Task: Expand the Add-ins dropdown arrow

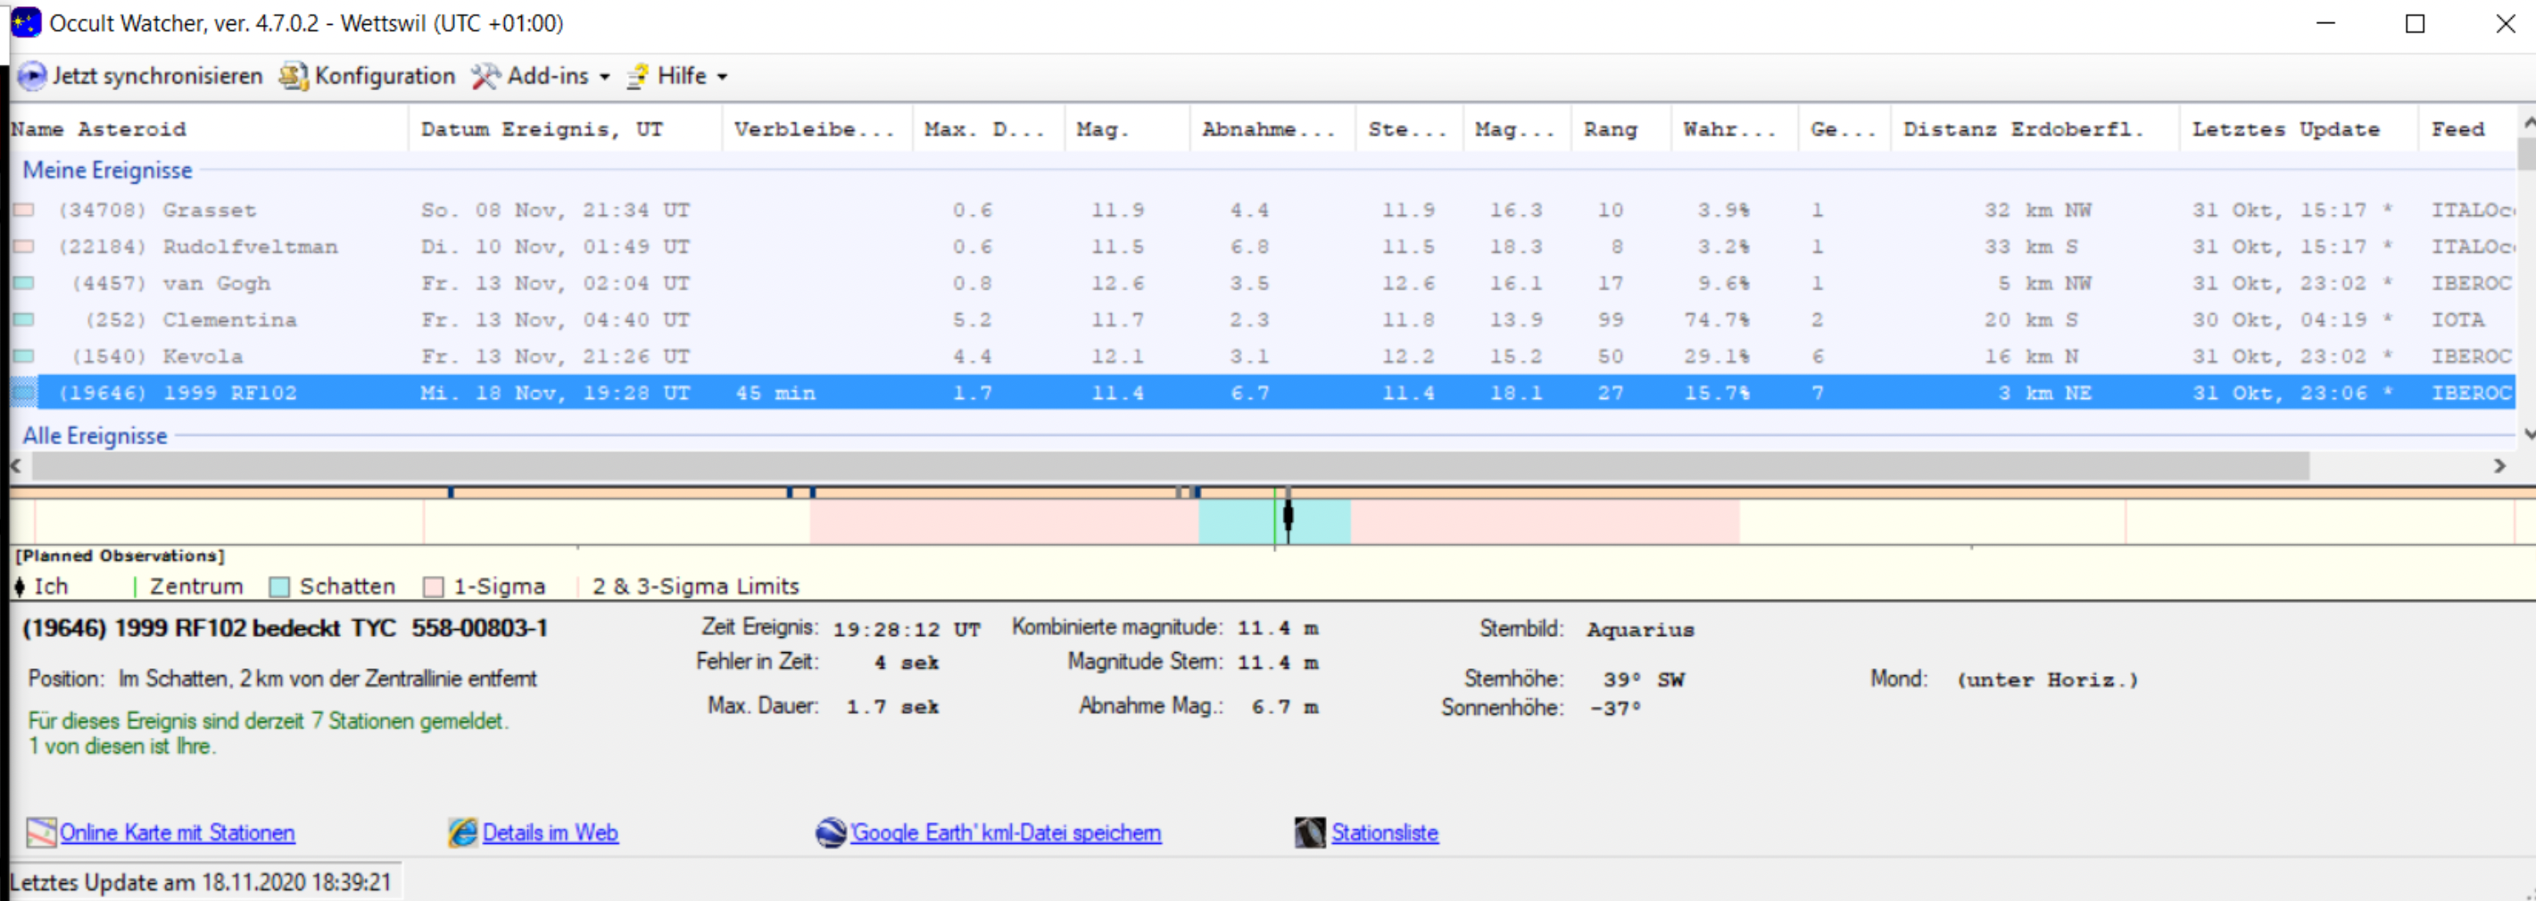Action: point(604,77)
